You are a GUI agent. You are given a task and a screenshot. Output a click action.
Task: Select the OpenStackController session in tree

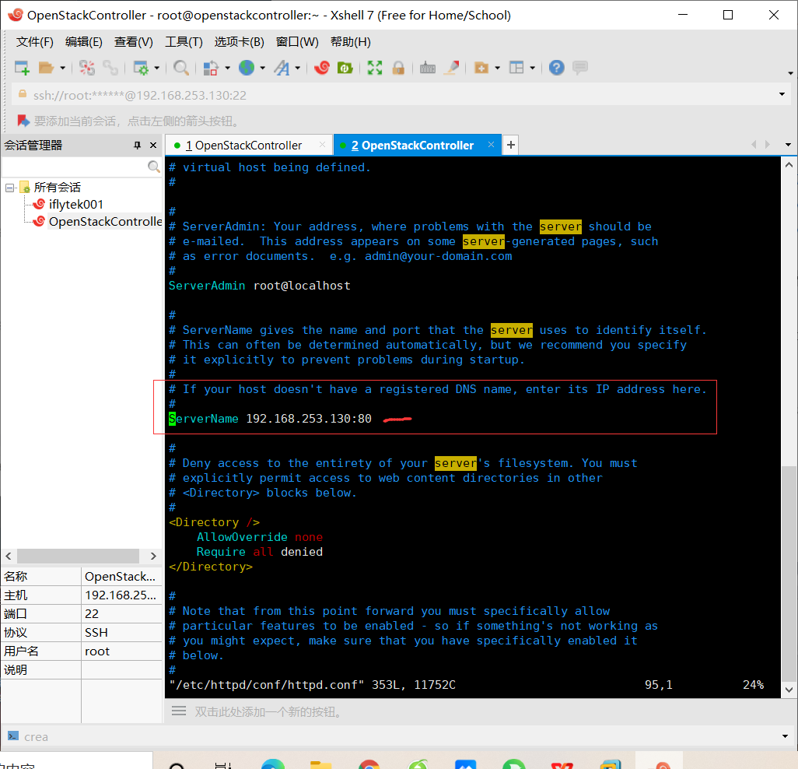(105, 222)
